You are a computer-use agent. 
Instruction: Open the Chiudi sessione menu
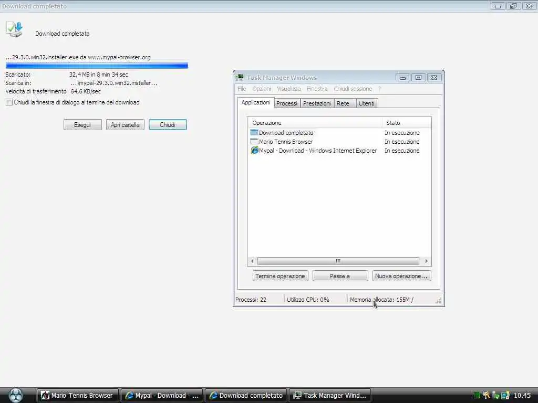coord(353,89)
